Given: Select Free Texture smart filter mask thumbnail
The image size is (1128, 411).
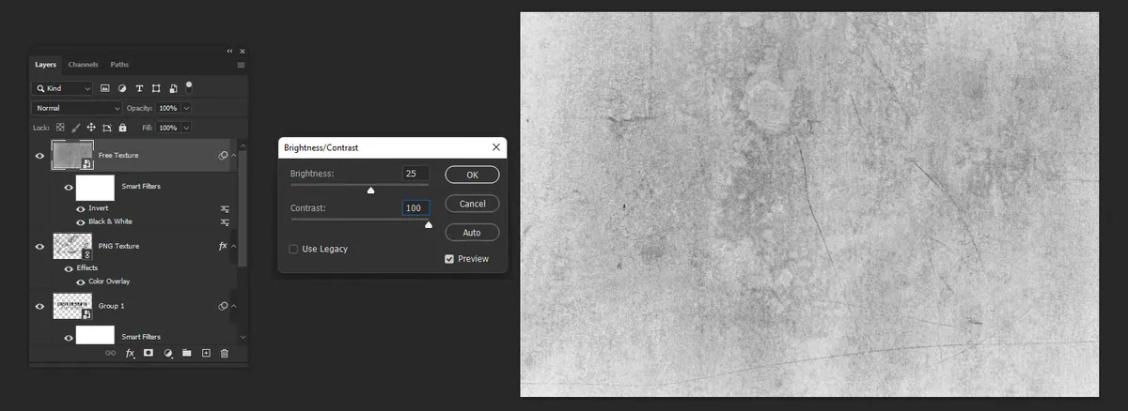Looking at the screenshot, I should [x=95, y=187].
